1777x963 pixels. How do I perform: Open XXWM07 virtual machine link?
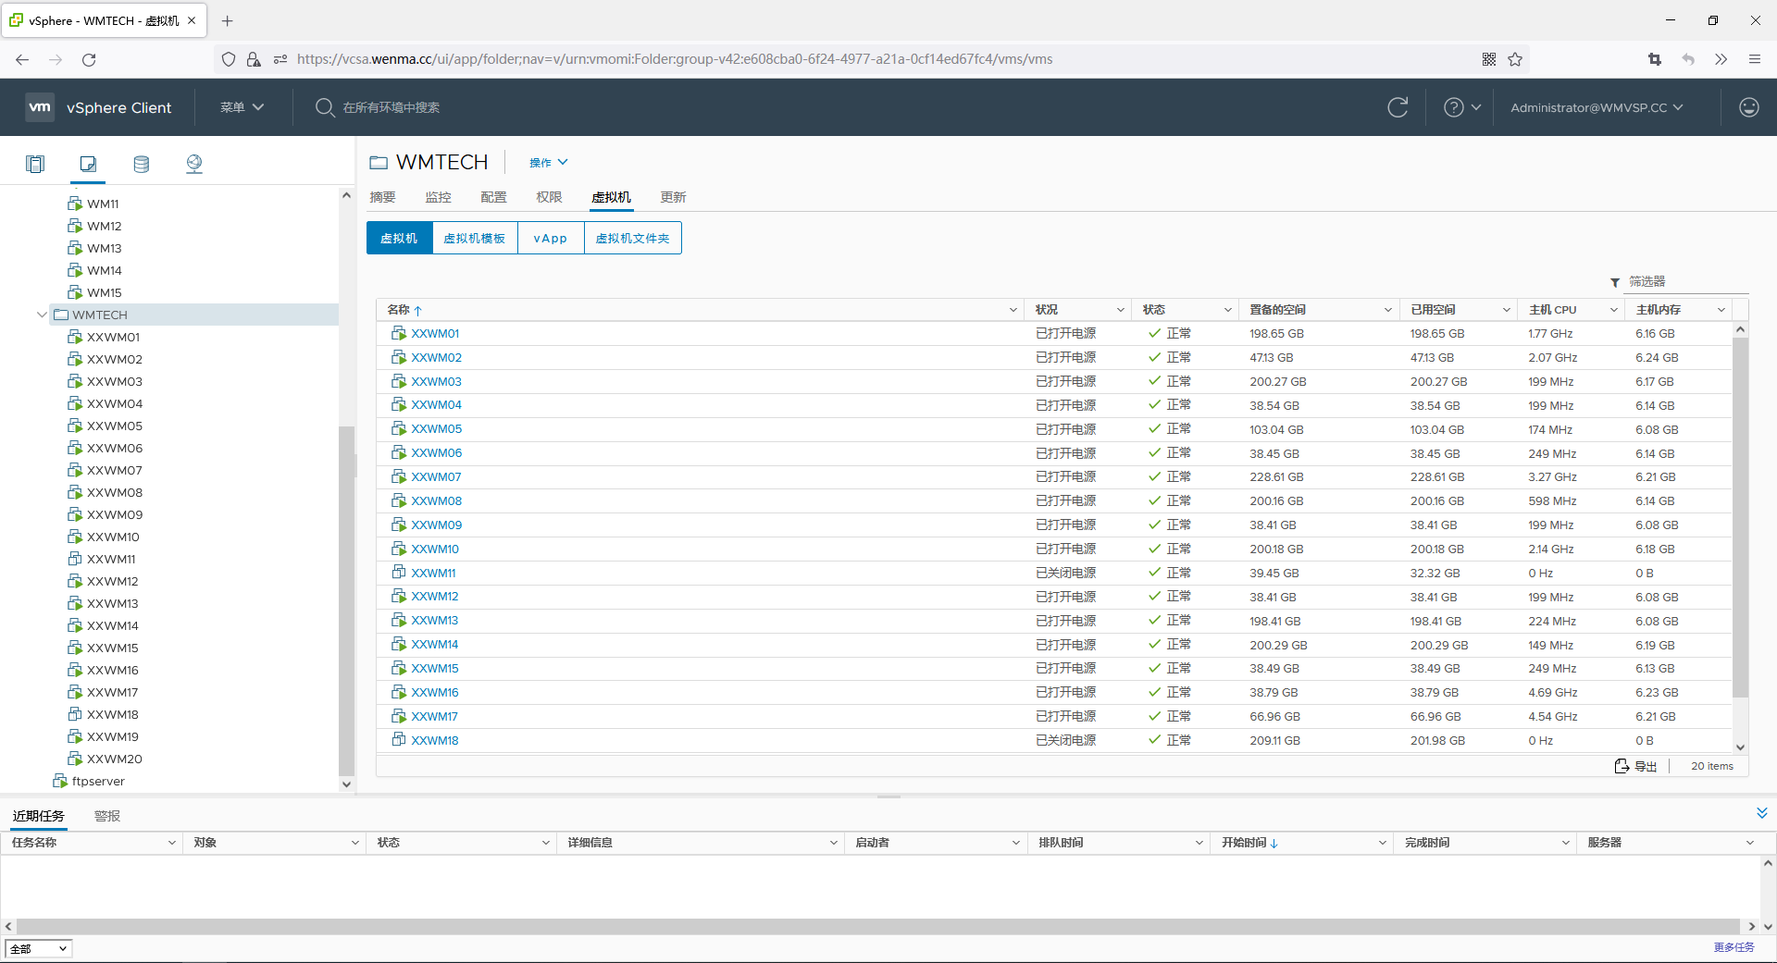[x=436, y=476]
